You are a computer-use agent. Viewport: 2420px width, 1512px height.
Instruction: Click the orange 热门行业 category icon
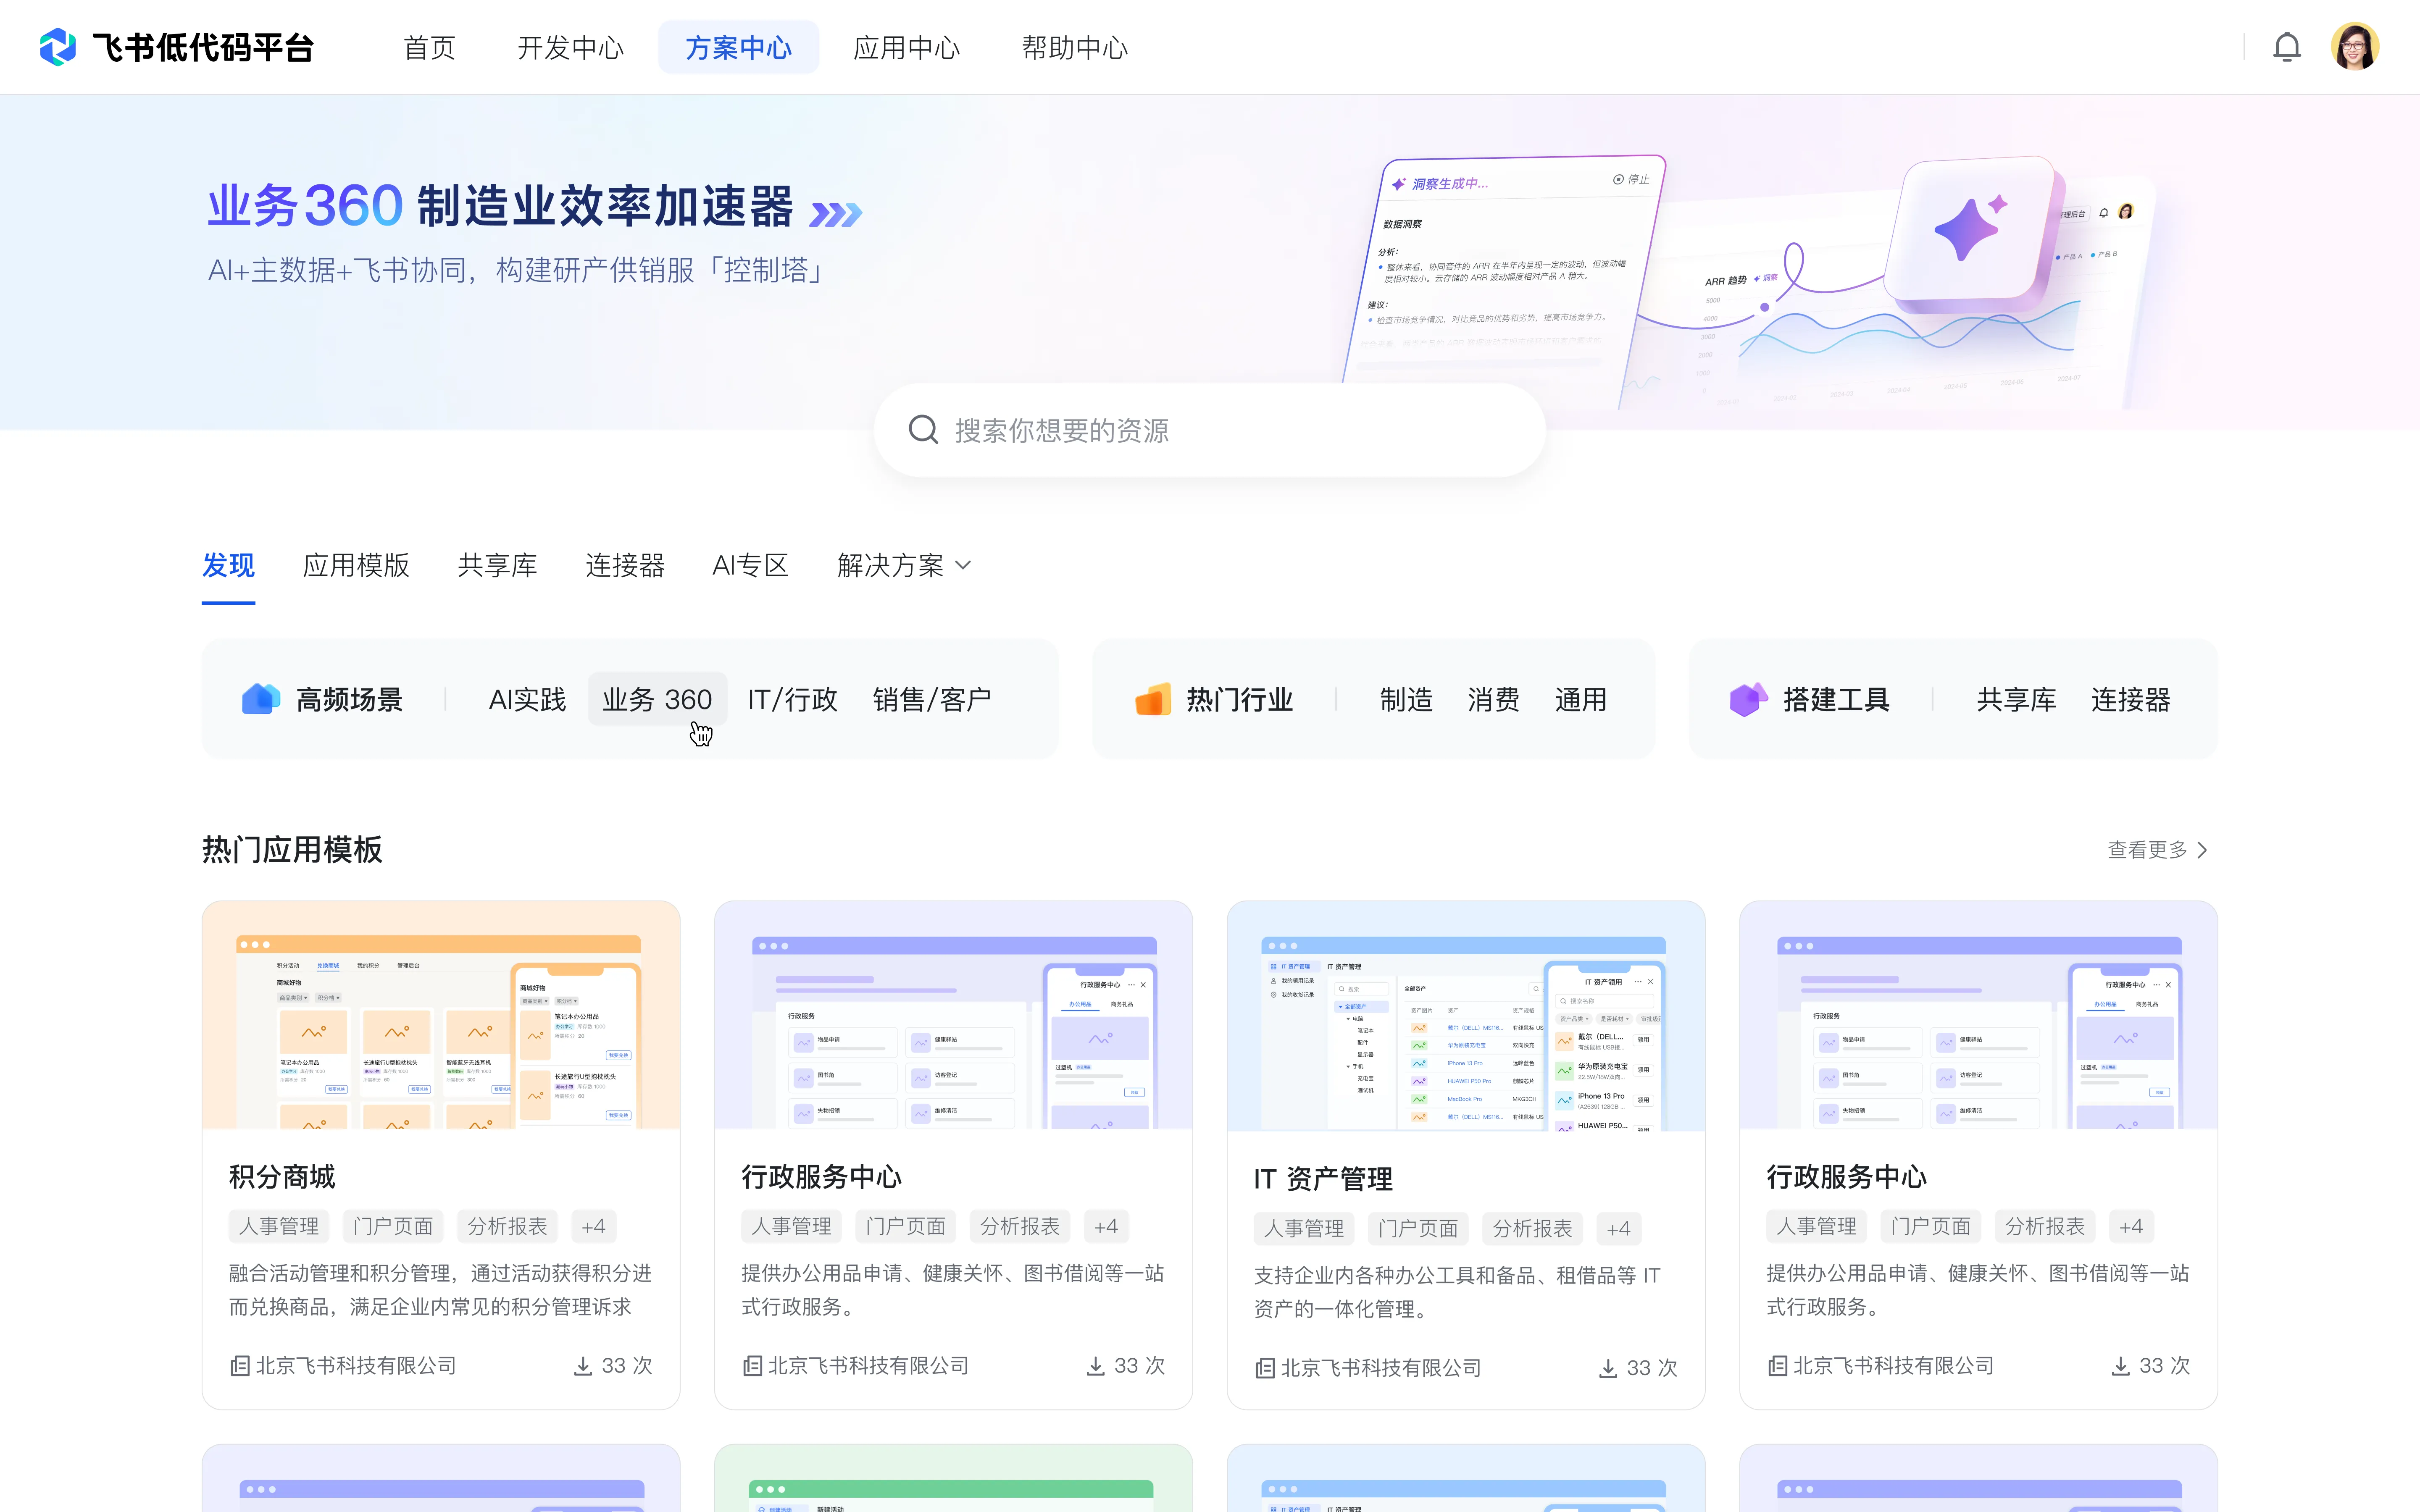click(1153, 699)
